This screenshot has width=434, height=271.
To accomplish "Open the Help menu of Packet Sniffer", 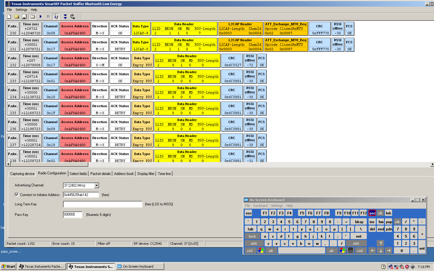I will point(34,10).
